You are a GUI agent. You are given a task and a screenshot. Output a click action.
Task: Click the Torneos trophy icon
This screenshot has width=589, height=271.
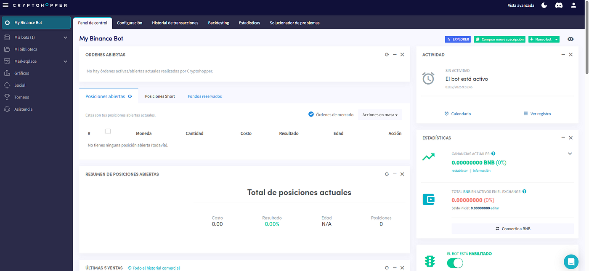(7, 97)
